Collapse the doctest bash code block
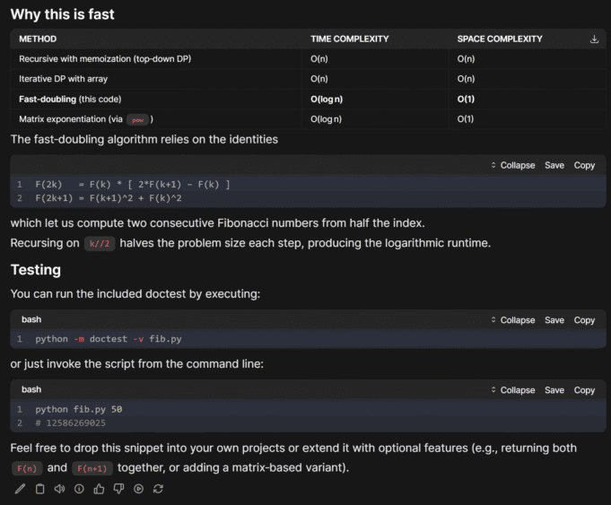The width and height of the screenshot is (611, 505). click(x=512, y=320)
